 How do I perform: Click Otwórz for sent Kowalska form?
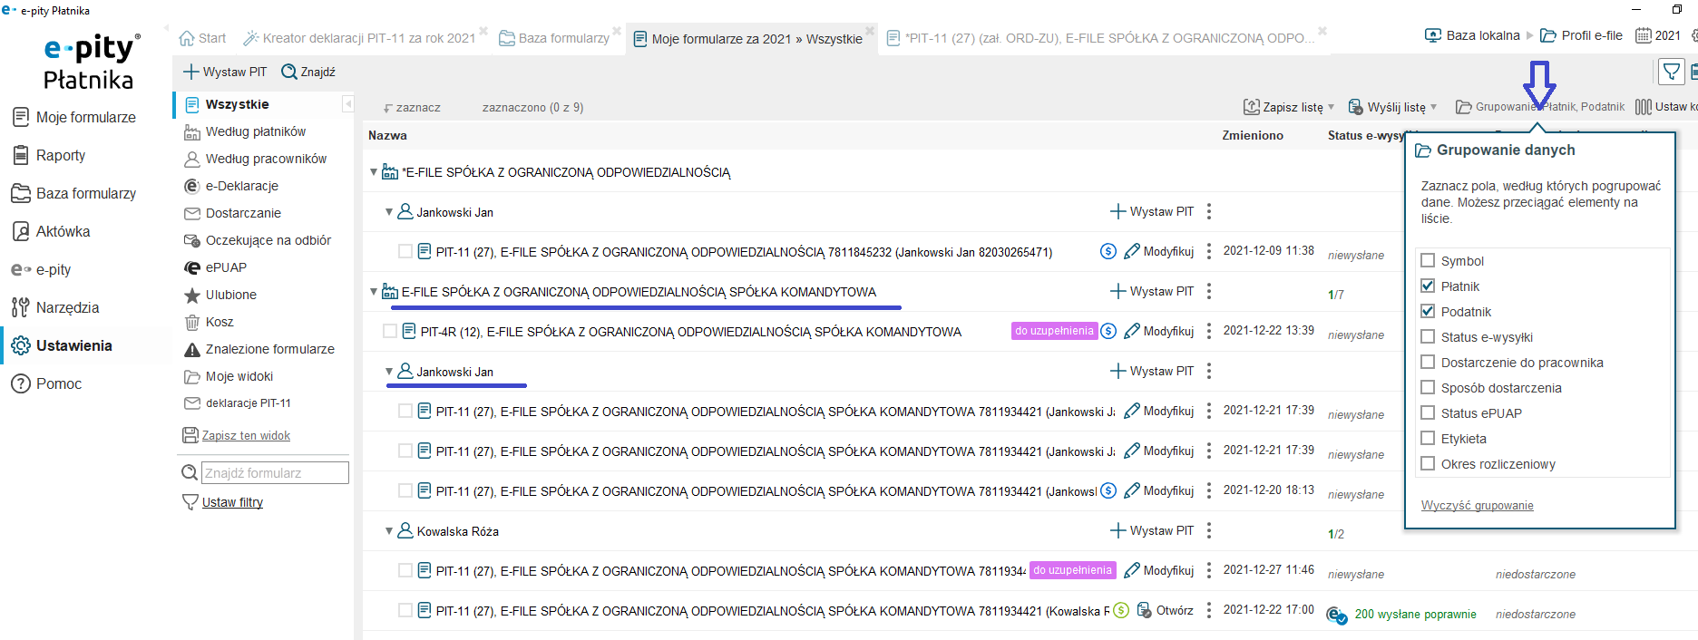[x=1166, y=610]
